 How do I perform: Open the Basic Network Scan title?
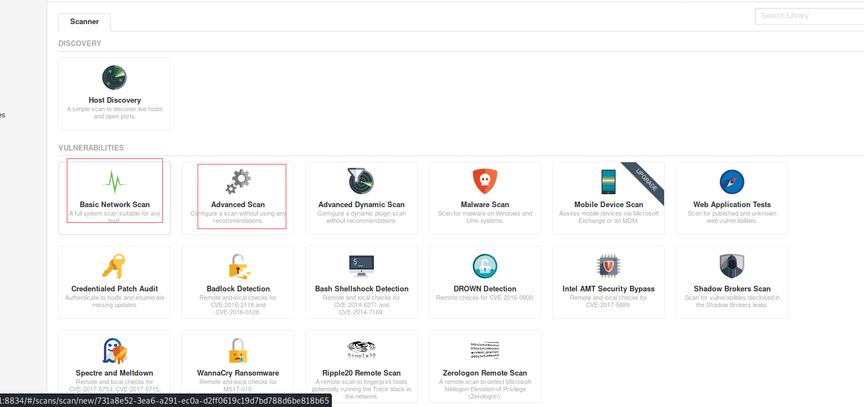(x=115, y=204)
